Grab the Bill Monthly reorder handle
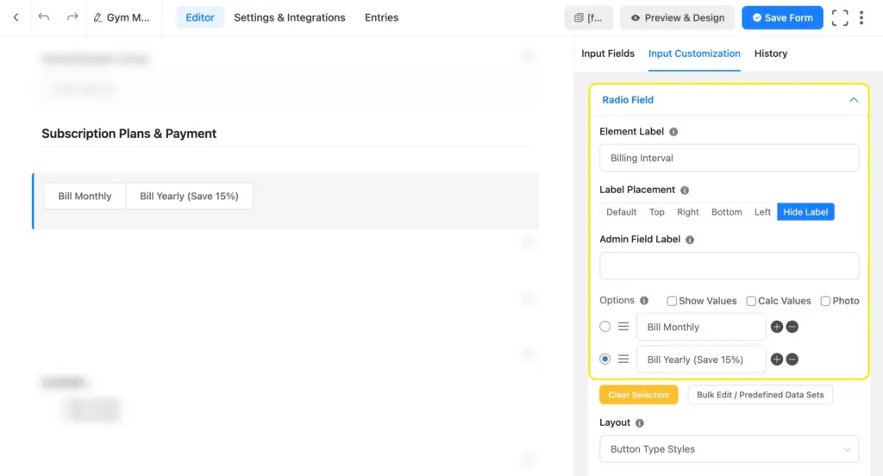 (623, 327)
